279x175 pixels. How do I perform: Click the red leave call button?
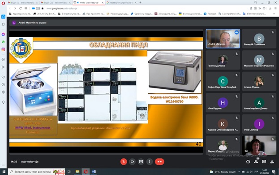159,162
